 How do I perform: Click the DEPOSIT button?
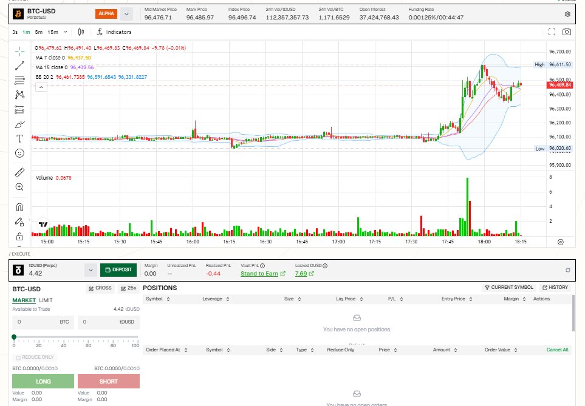pyautogui.click(x=118, y=270)
